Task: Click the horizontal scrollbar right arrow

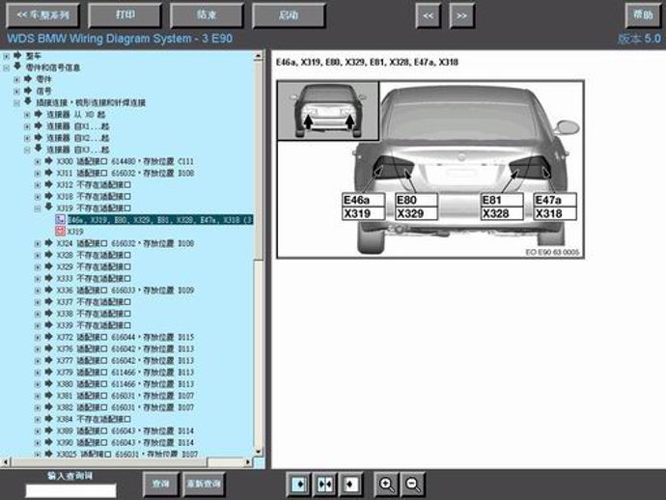Action: coord(248,461)
